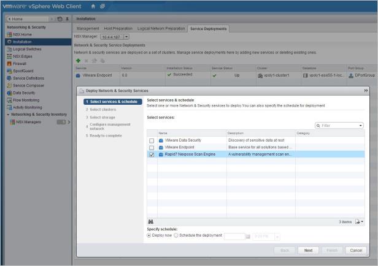Screen dimensions: 378x266
Task: Click the navigator history clock icon
Action: pyautogui.click(x=60, y=19)
